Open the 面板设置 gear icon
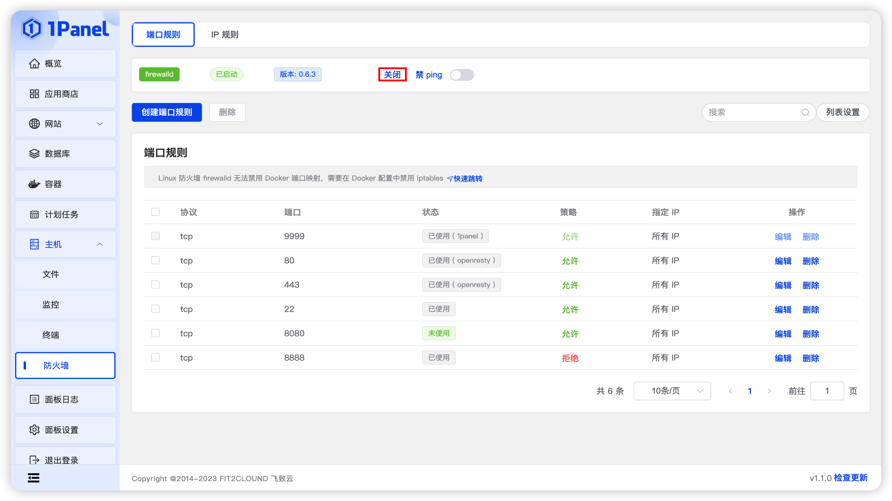892x501 pixels. [34, 430]
